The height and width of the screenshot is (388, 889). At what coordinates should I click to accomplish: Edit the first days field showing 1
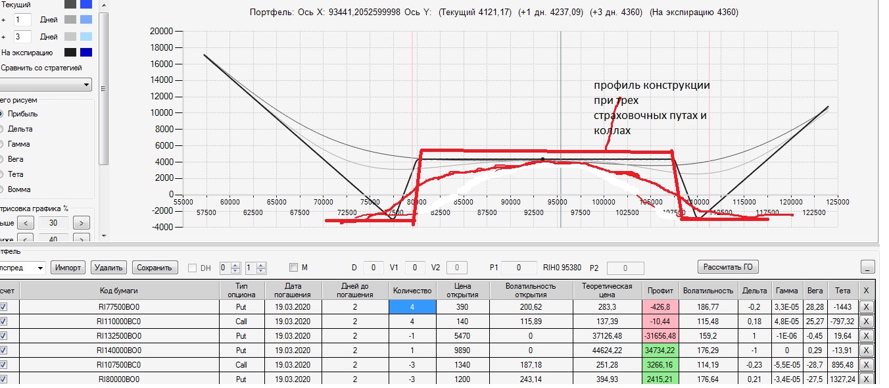pyautogui.click(x=22, y=20)
